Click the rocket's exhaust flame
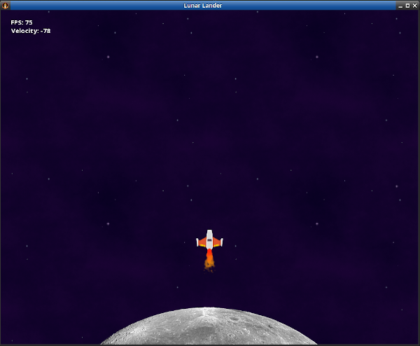The image size is (420, 346). [x=209, y=261]
